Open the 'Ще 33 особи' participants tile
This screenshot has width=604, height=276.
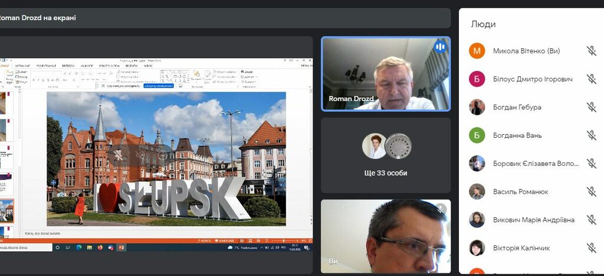(x=385, y=155)
